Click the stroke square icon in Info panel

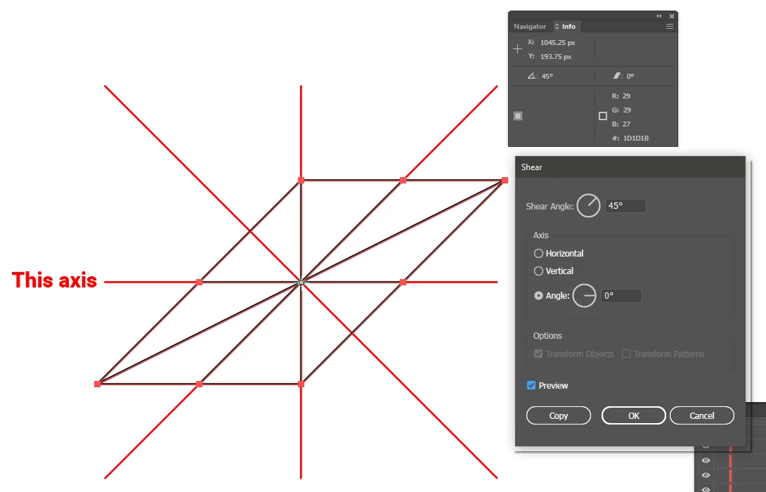point(603,116)
